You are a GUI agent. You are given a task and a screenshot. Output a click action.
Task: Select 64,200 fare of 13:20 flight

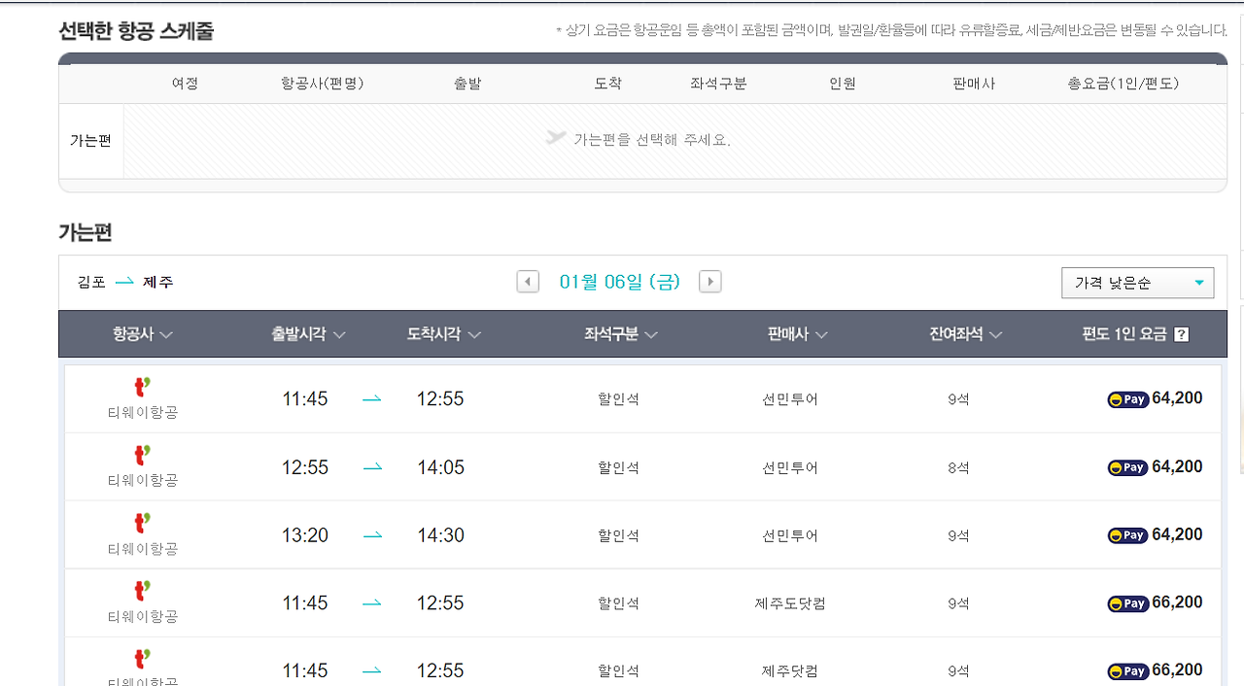(x=1177, y=534)
